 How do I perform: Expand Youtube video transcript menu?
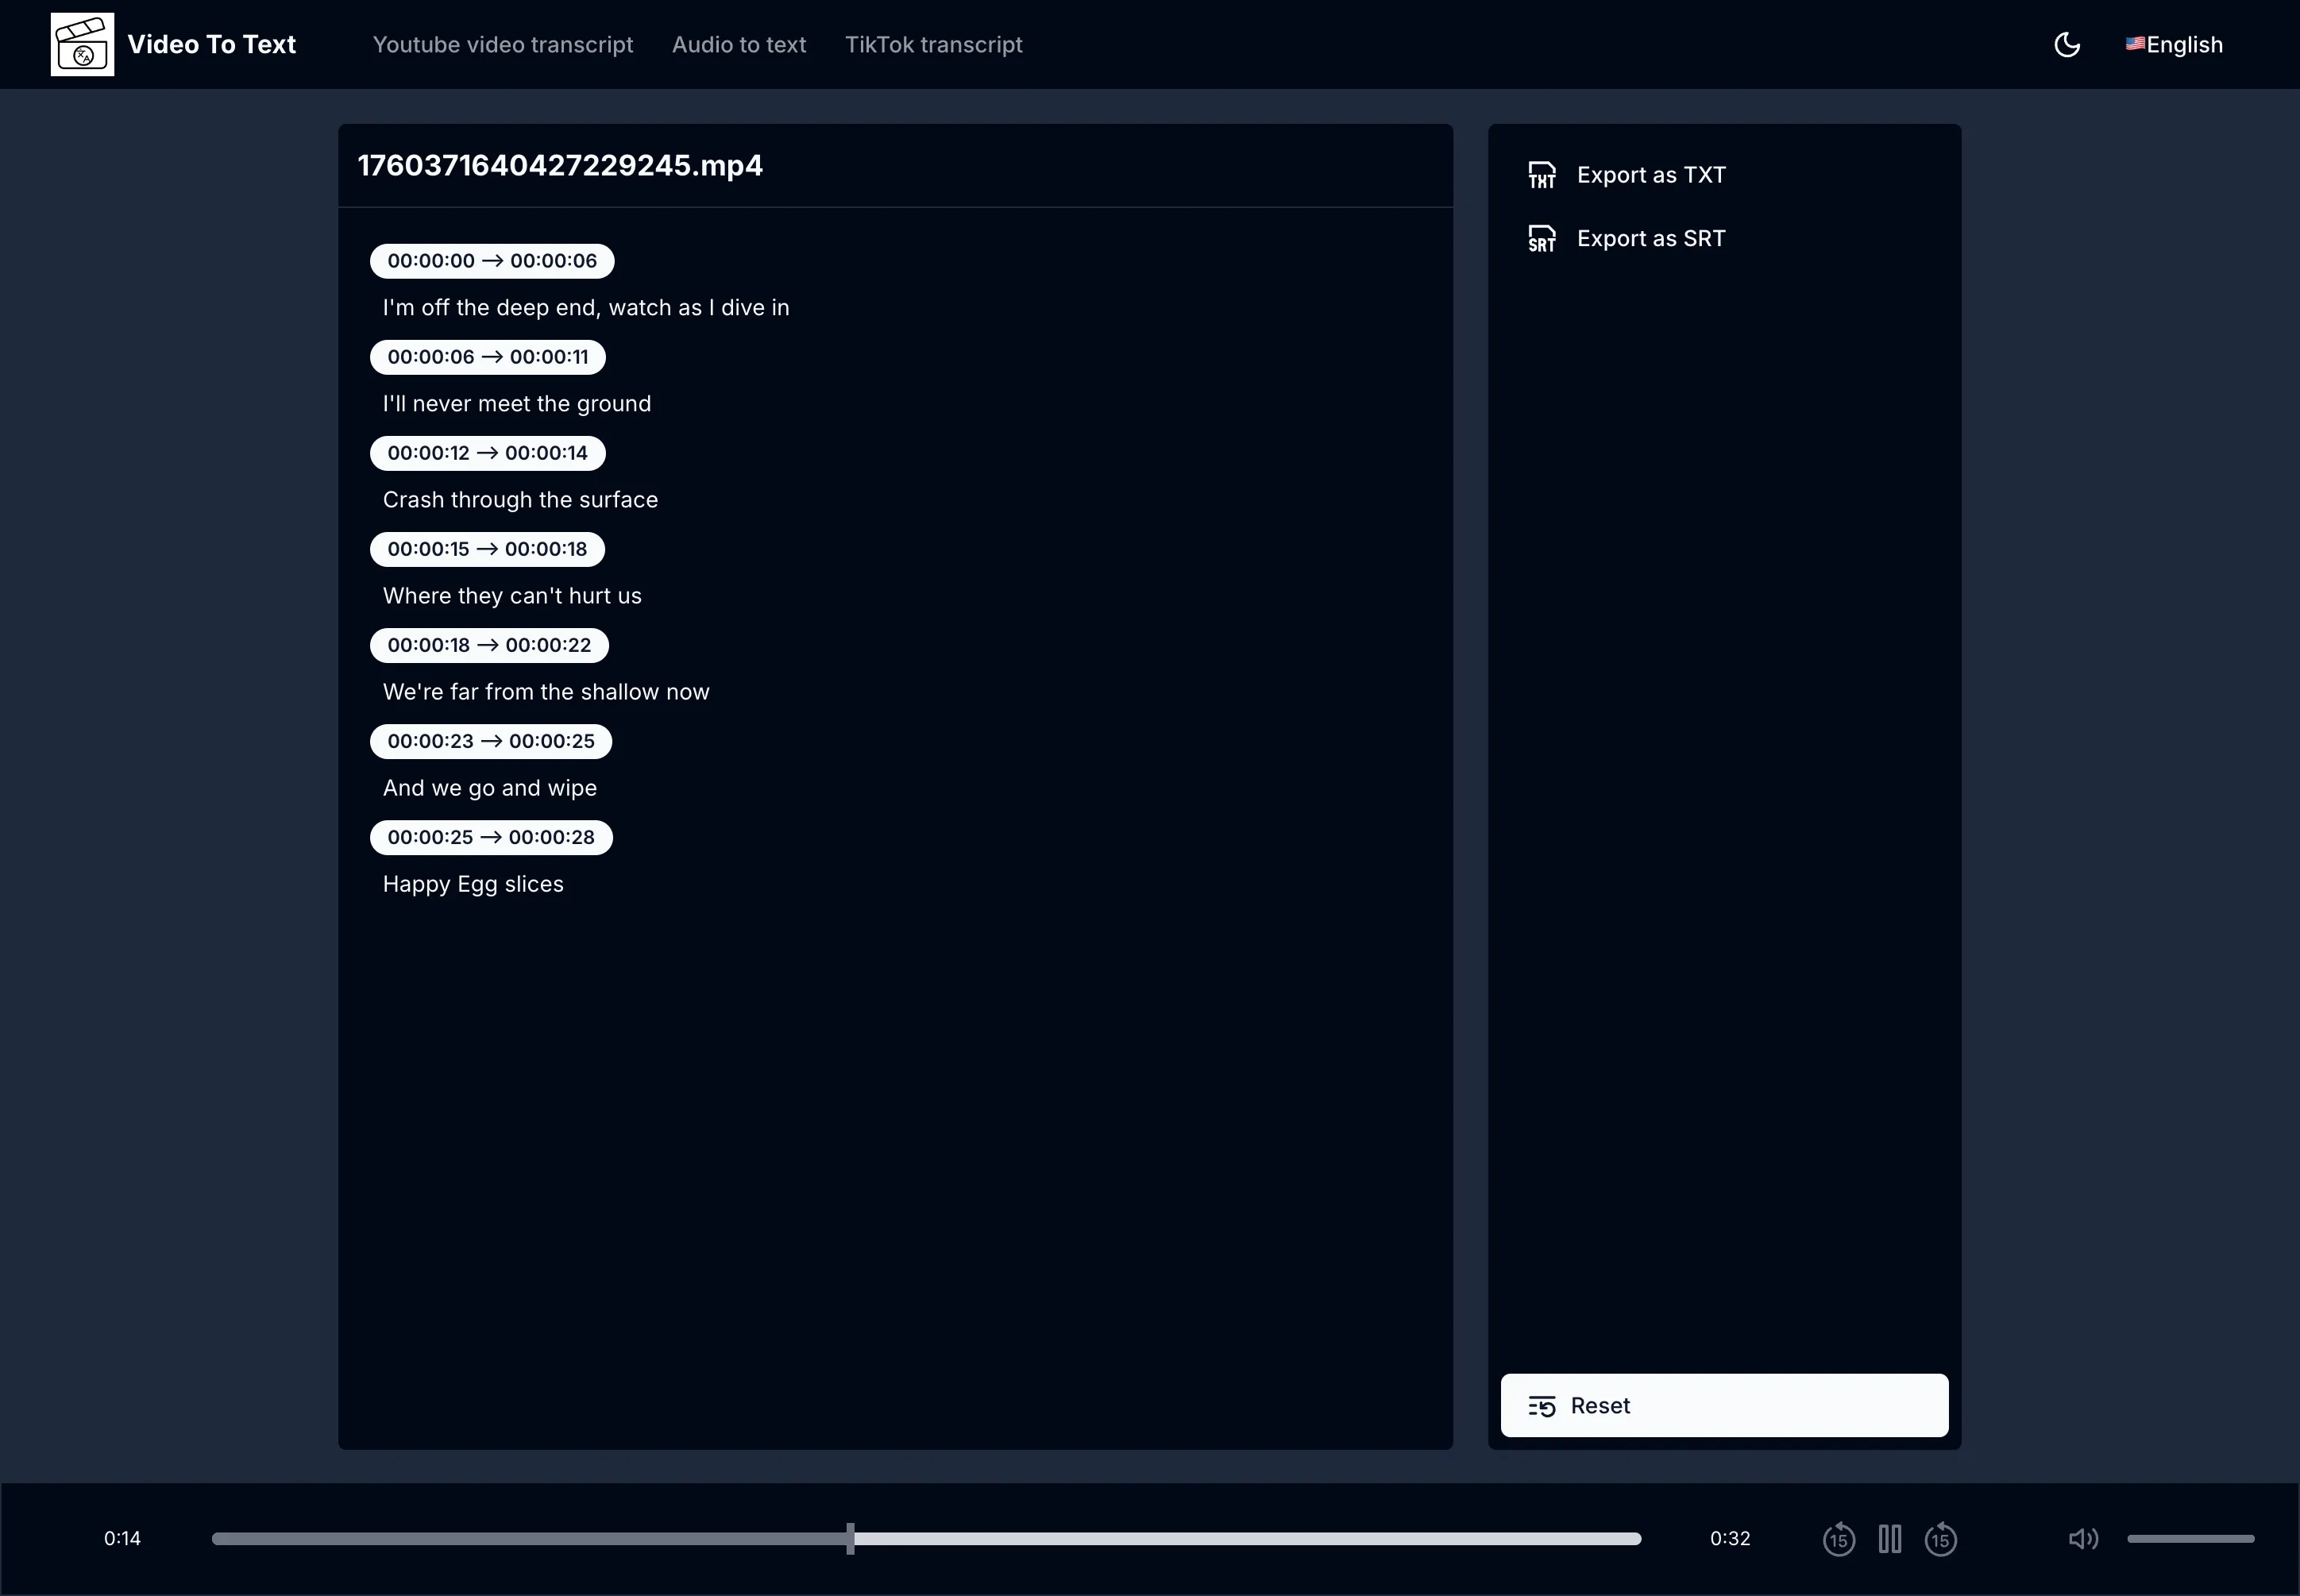(502, 44)
